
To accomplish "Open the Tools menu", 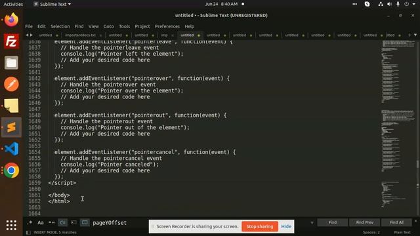I will point(124,26).
